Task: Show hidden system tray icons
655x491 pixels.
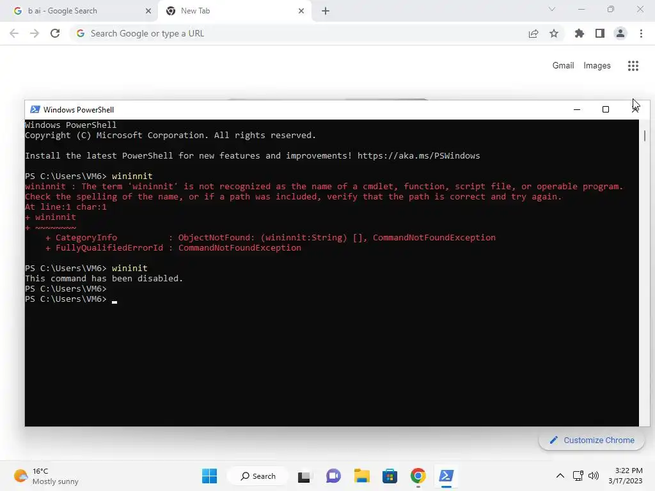Action: 560,476
